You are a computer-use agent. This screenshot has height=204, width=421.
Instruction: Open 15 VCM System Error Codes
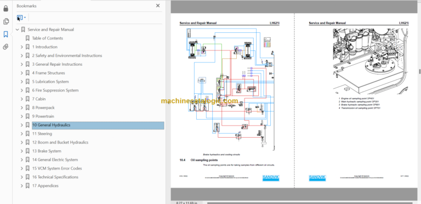[x=57, y=168]
